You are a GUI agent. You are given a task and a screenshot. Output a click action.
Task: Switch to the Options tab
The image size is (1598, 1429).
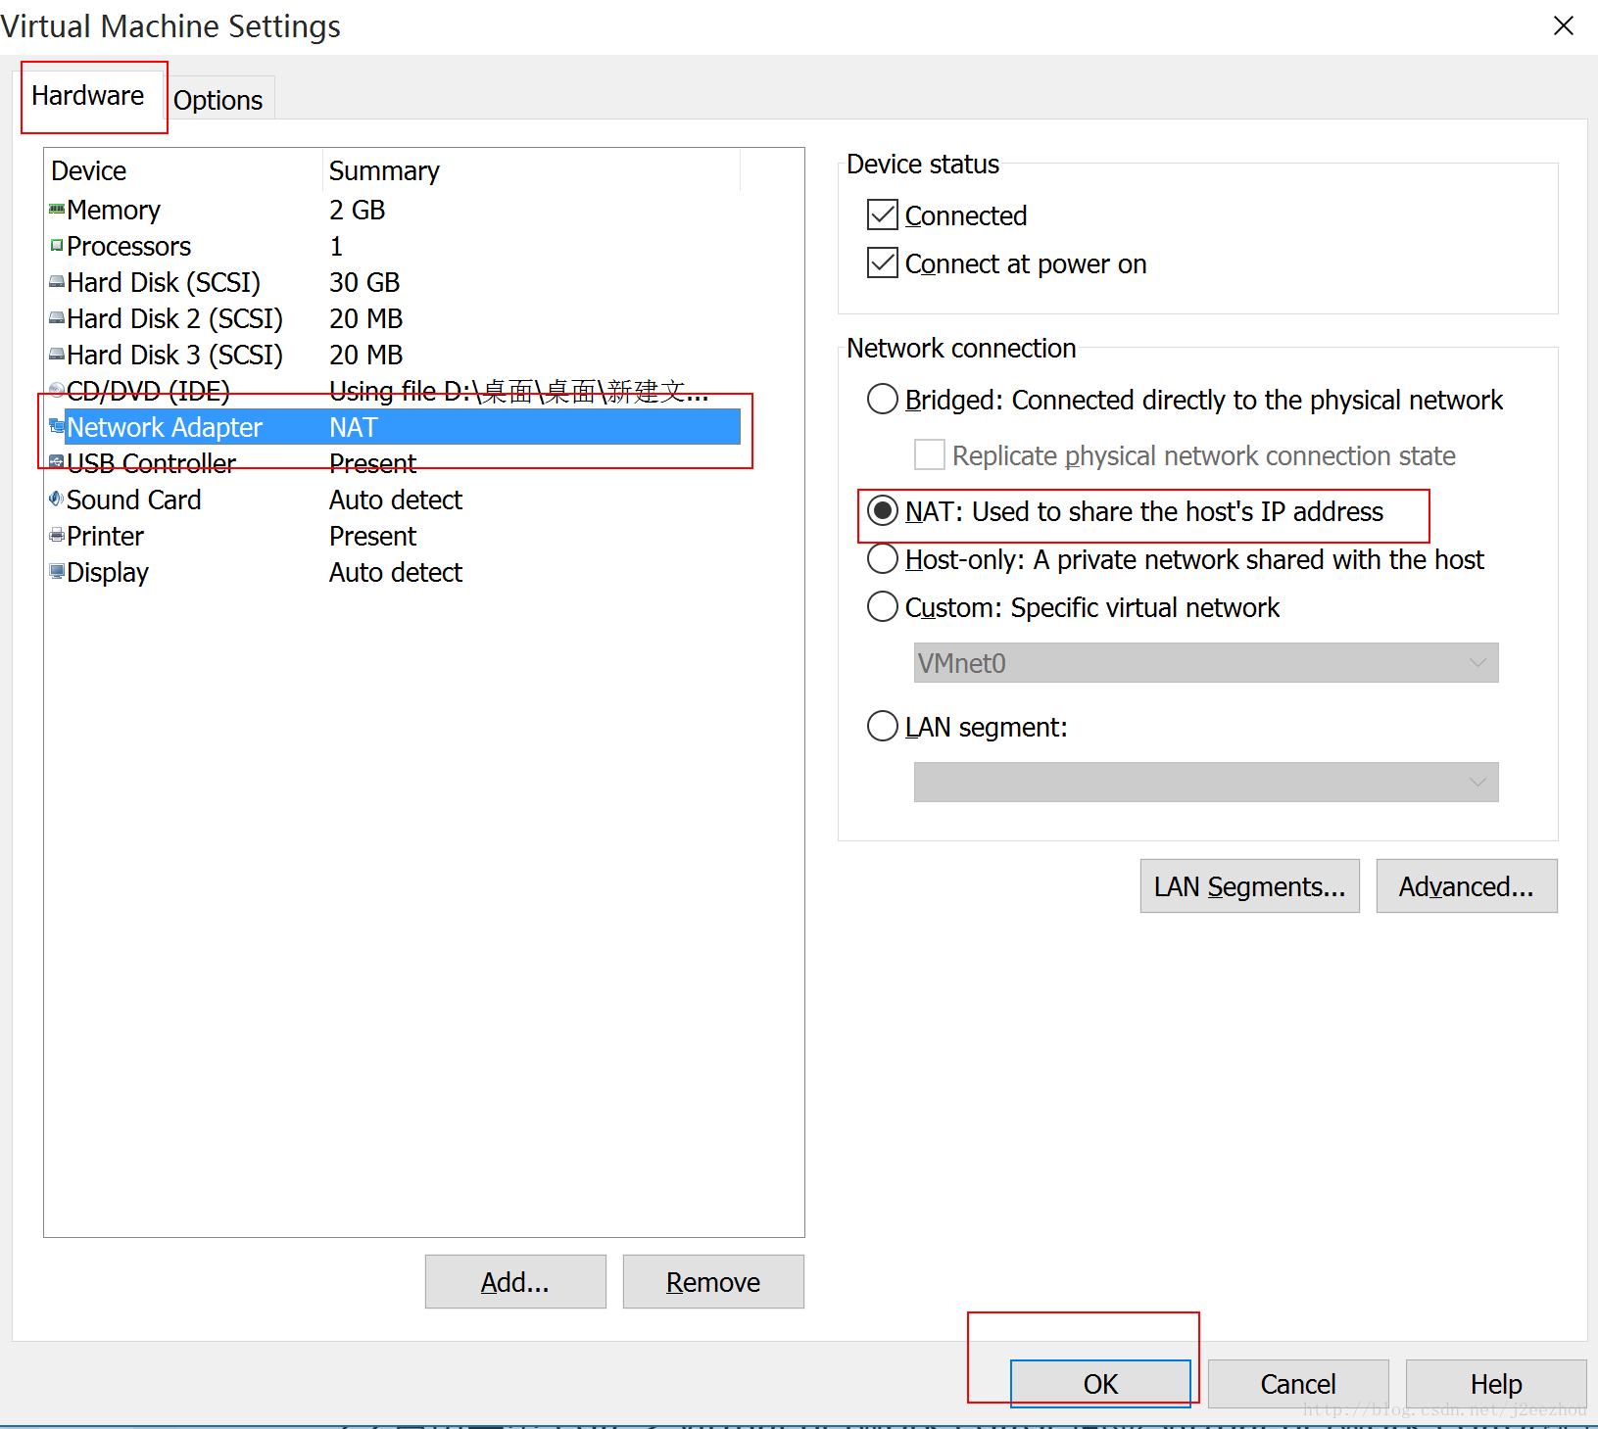218,100
